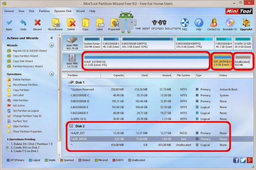Launch Copy Partition Wizard
The width and height of the screenshot is (256, 170).
[25, 56]
